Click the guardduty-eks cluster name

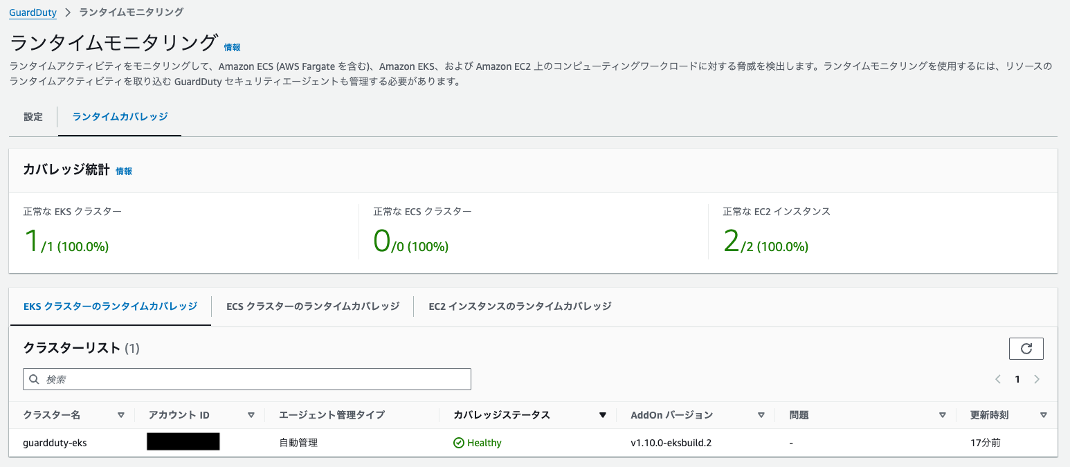[55, 443]
